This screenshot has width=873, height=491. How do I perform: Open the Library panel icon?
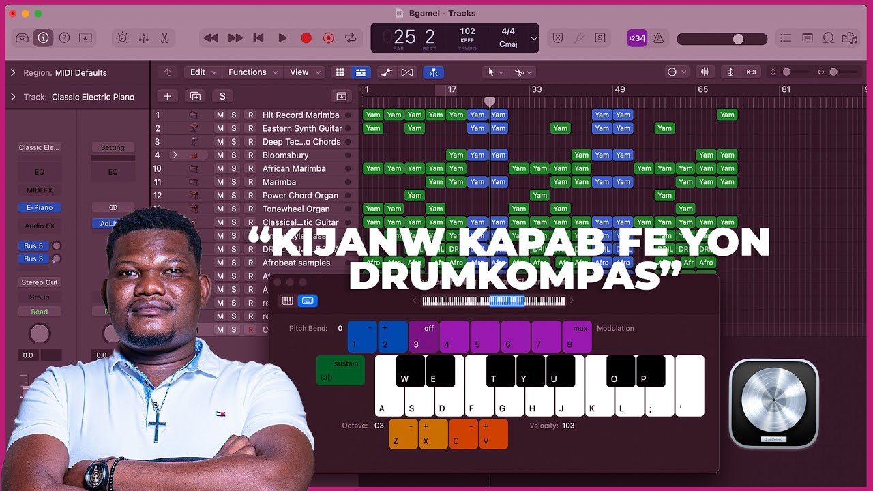point(23,38)
